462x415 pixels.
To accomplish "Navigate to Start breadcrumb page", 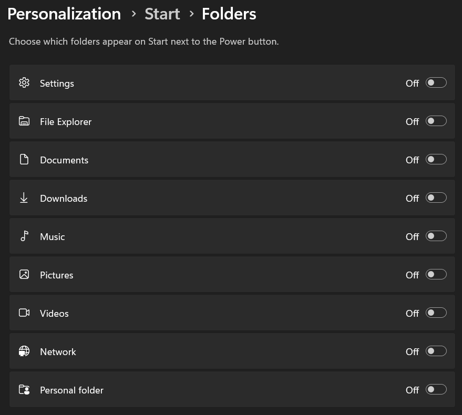I will tap(162, 14).
